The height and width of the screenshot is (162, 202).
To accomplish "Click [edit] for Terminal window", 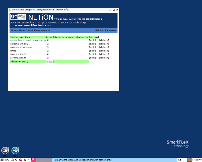I will 92,44.
